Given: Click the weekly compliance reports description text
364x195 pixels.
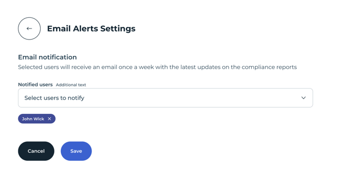Looking at the screenshot, I should [x=157, y=67].
